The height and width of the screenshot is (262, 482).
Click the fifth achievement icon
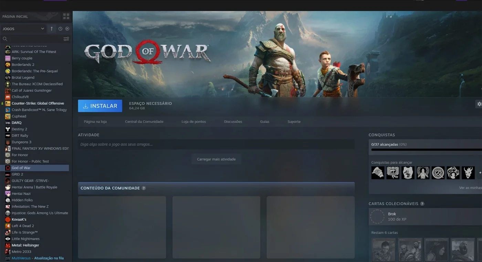click(438, 173)
